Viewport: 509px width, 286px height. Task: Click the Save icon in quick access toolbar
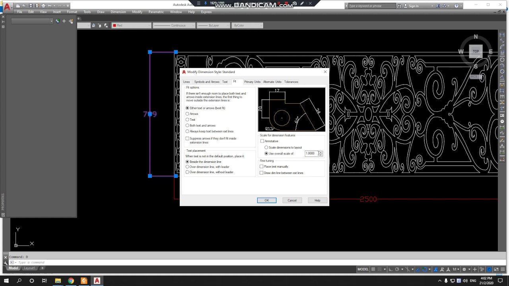pos(31,6)
